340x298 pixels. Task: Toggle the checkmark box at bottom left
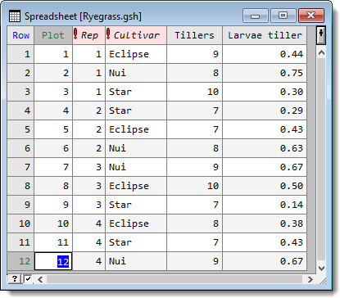(x=28, y=279)
